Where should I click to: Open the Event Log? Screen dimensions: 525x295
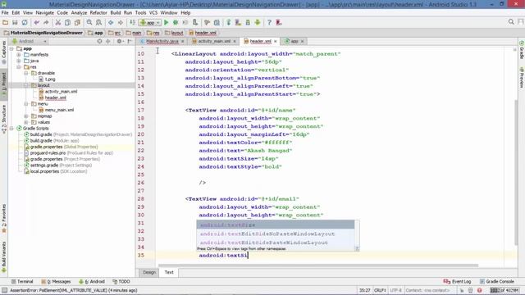point(458,282)
